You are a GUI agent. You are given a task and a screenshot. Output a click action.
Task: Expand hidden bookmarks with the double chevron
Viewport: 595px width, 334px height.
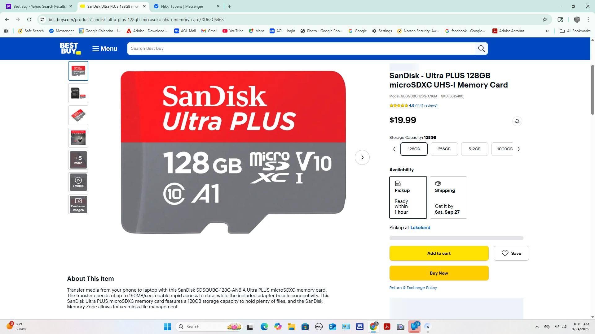tap(547, 31)
